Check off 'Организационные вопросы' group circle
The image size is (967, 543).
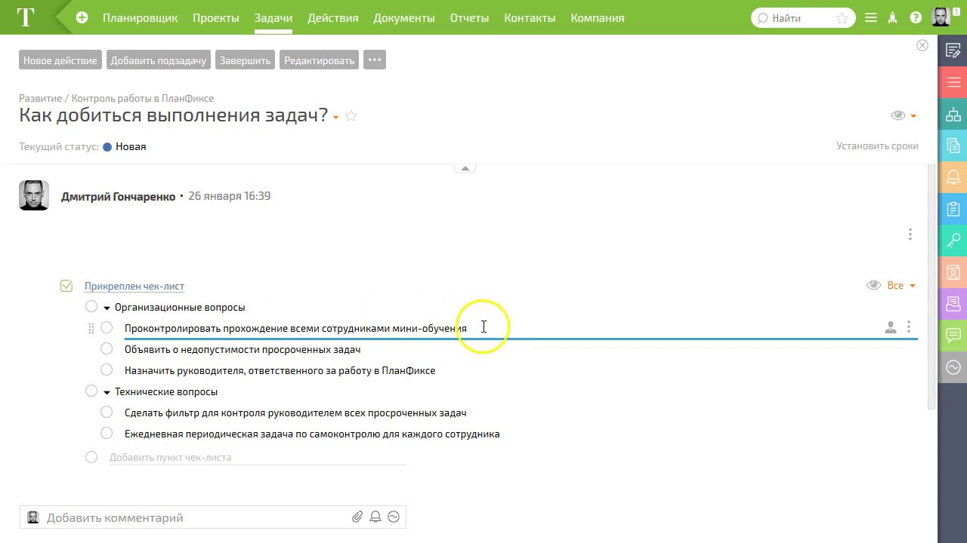pyautogui.click(x=91, y=306)
